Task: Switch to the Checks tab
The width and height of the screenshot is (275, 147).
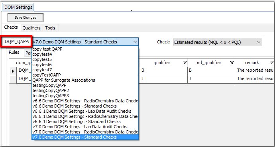Action: (x=11, y=27)
